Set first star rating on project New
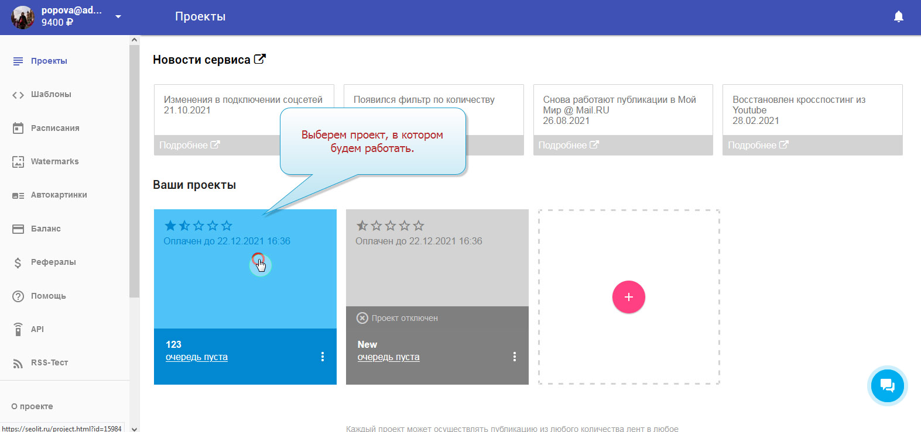 click(362, 226)
